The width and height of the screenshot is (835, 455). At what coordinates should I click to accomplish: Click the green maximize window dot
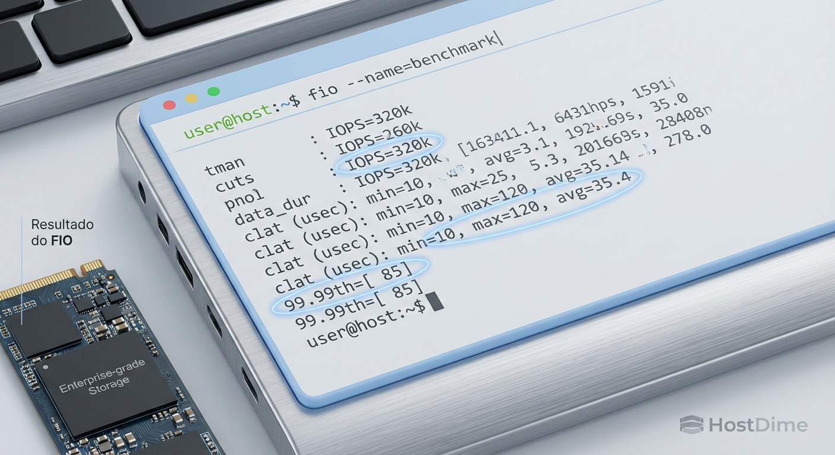pos(213,91)
